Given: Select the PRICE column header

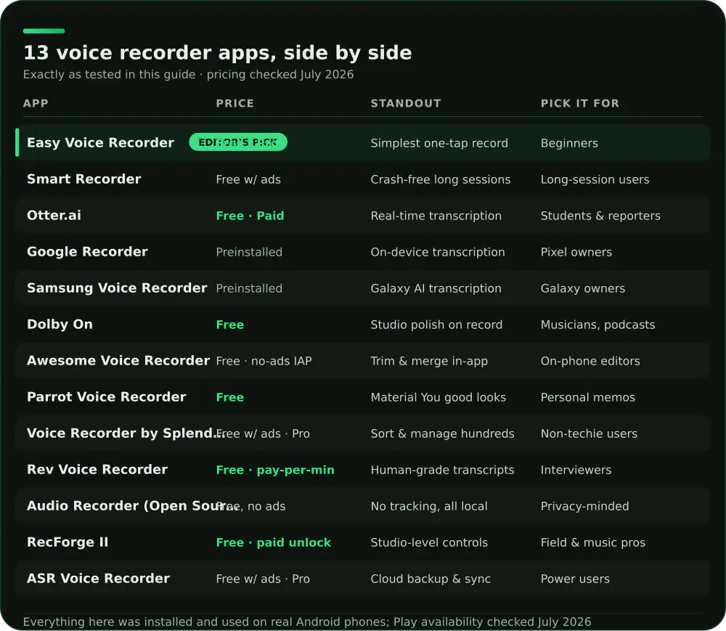Looking at the screenshot, I should coord(234,103).
